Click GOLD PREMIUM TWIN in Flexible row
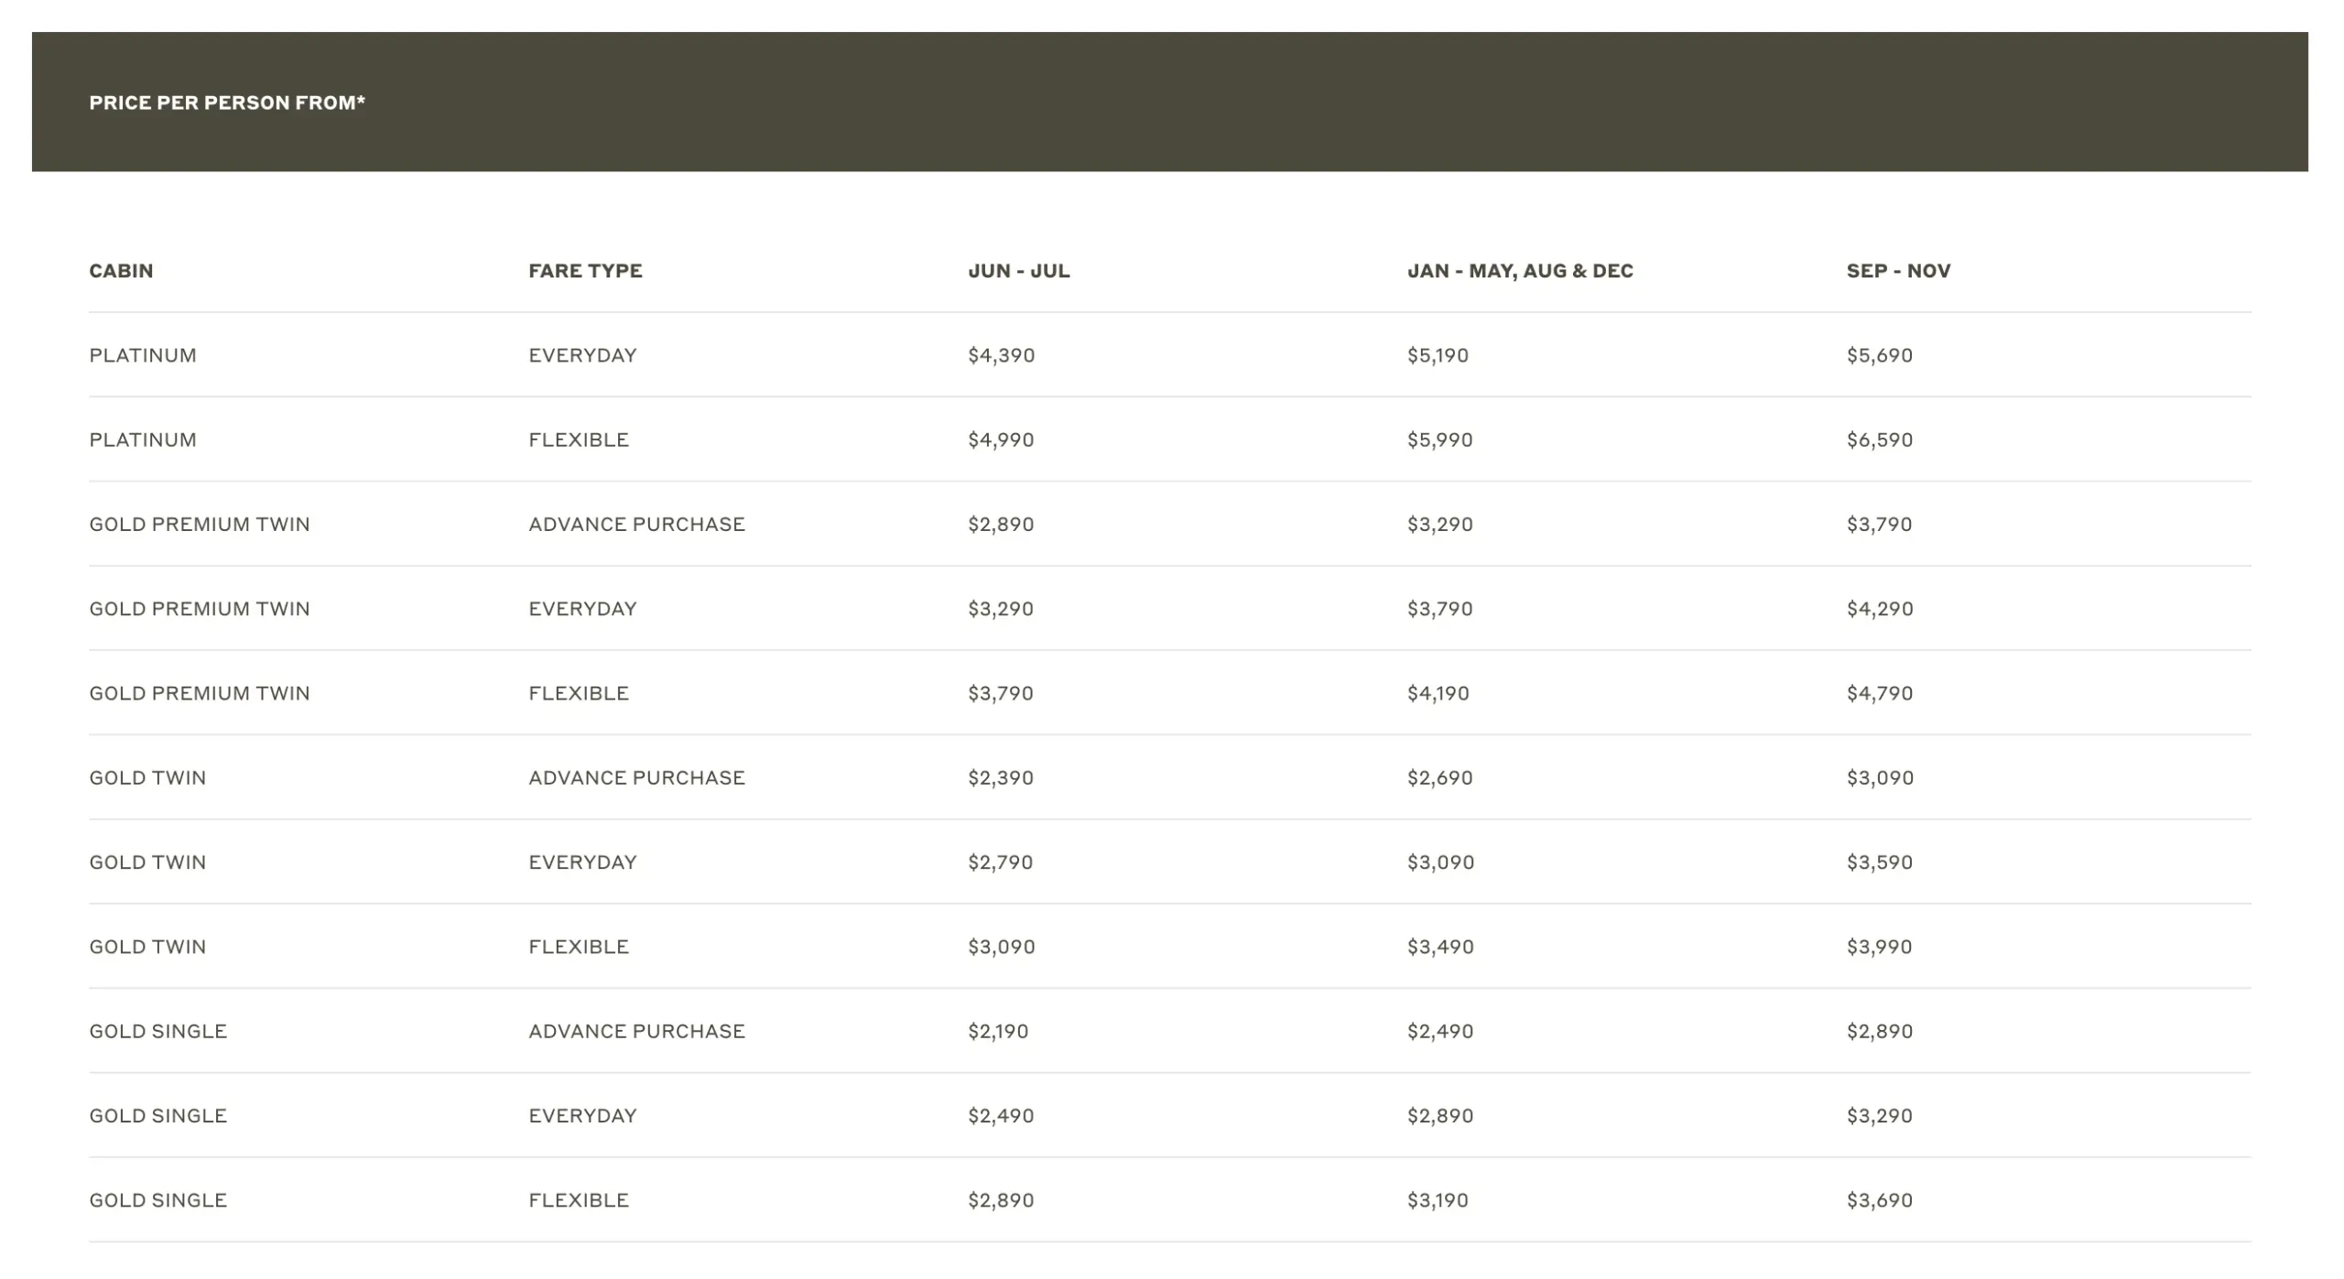2344x1279 pixels. point(200,693)
